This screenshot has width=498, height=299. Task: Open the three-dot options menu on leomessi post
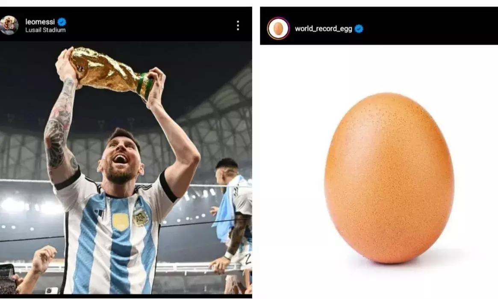click(x=238, y=26)
